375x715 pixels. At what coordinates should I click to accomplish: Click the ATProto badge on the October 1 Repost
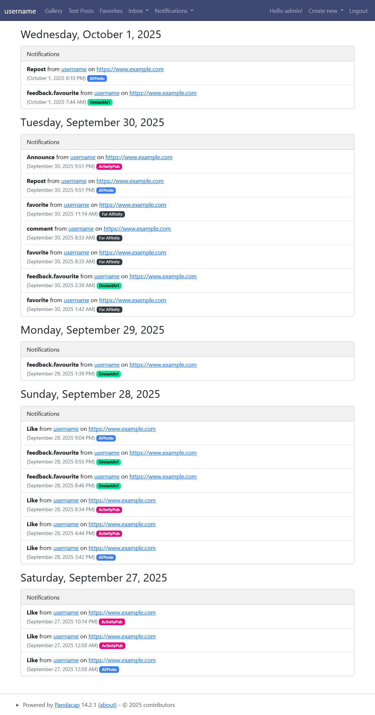[97, 78]
